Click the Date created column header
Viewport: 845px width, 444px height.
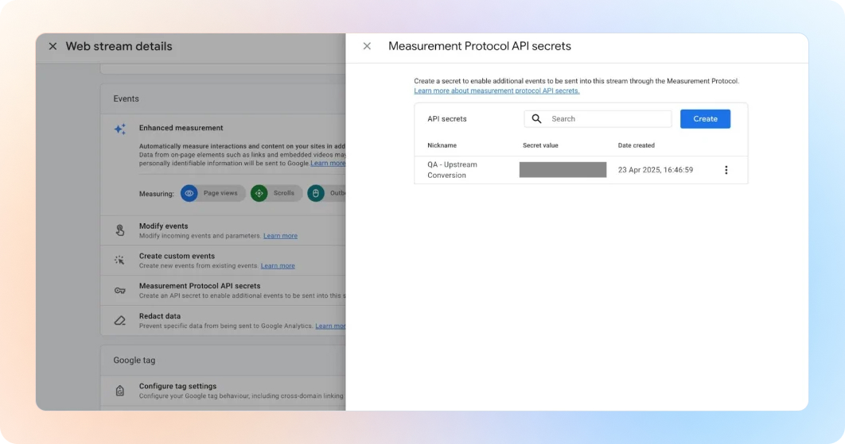637,145
